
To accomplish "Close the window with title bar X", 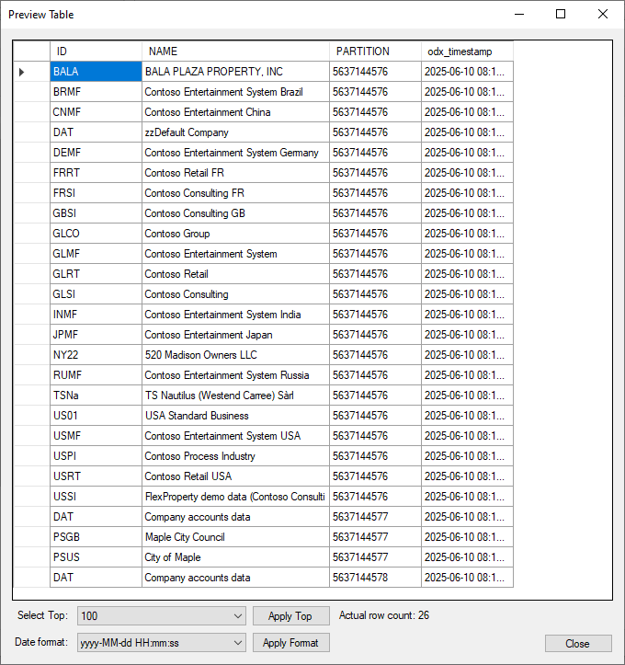I will [603, 15].
